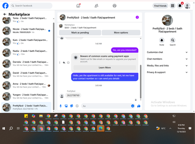Select the Prettyface conversation in list
Viewport: 195px width, 144px height.
(x=27, y=107)
